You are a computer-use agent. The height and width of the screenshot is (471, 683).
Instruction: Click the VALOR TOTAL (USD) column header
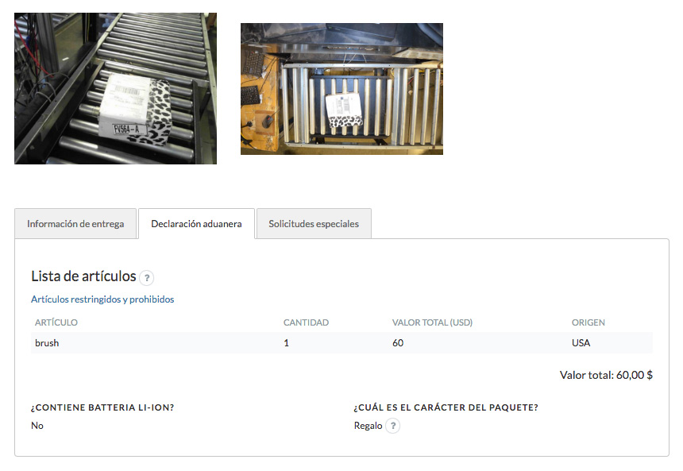432,322
